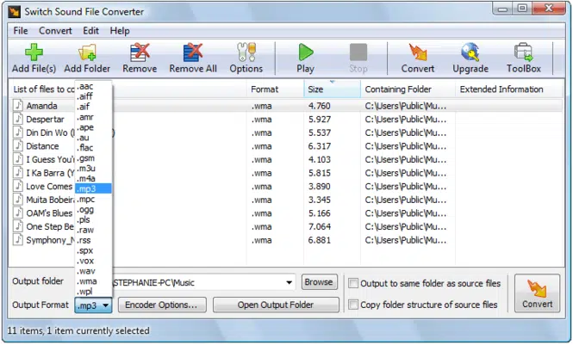Click the large Convert button at bottom right

(537, 293)
